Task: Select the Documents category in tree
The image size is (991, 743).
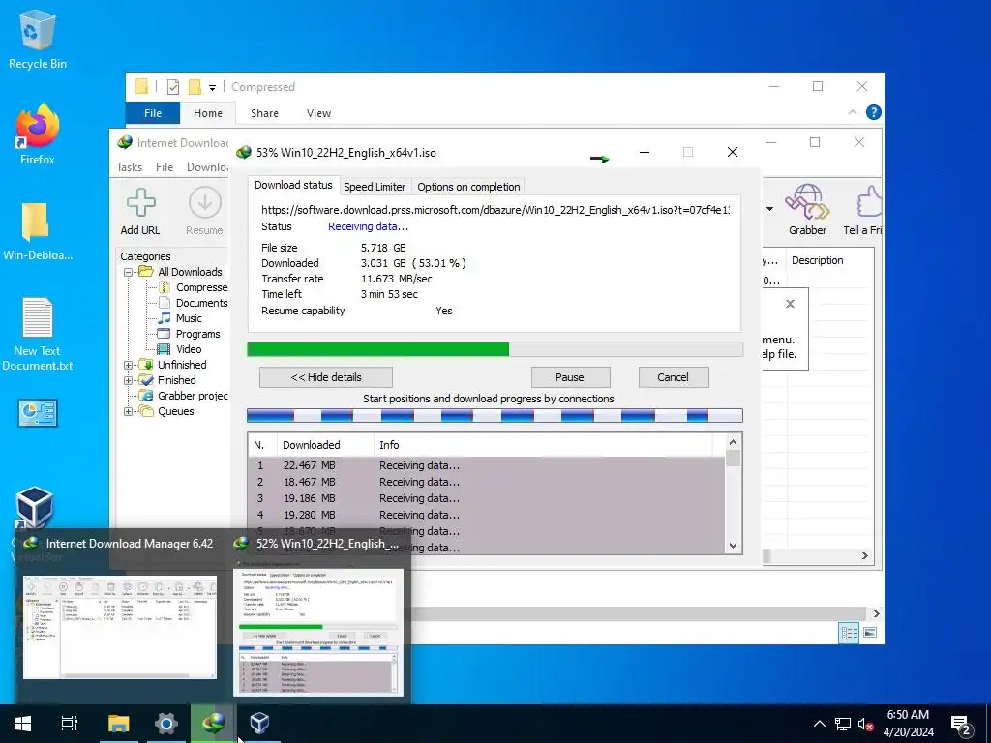Action: pyautogui.click(x=194, y=303)
